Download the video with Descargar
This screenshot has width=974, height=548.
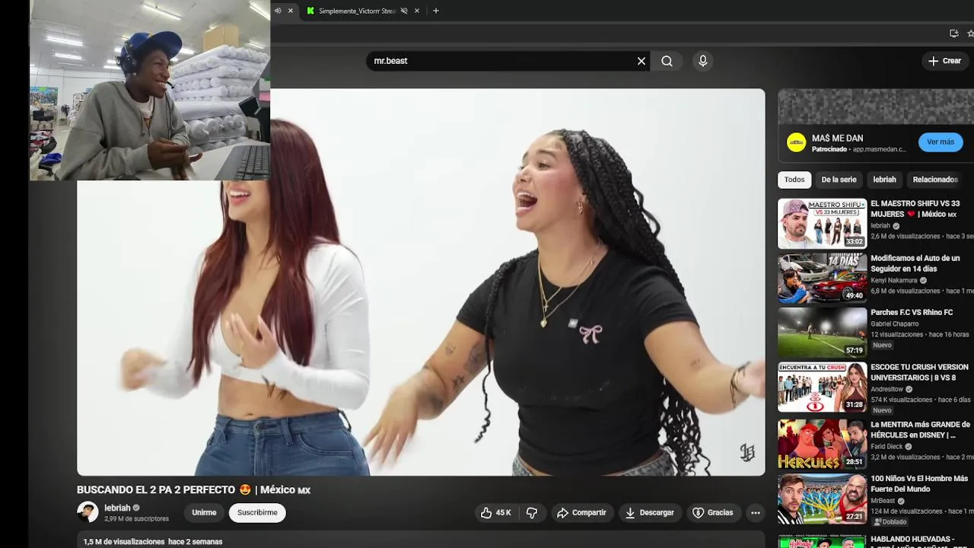[x=650, y=513]
